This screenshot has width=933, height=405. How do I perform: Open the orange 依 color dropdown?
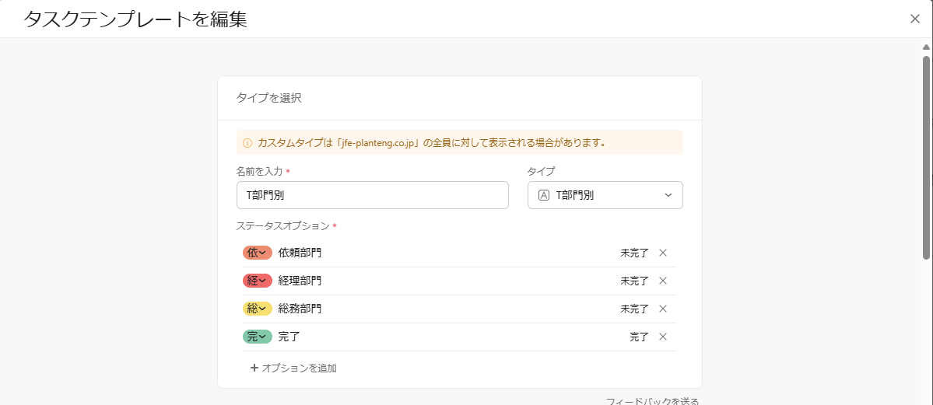[257, 253]
